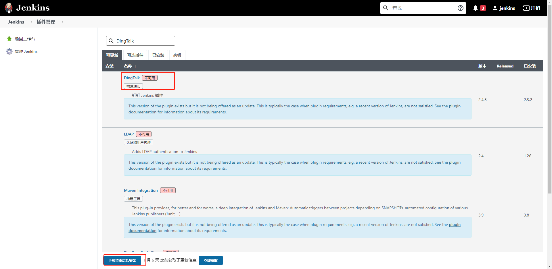Switch to the 已安装 tab
The width and height of the screenshot is (552, 269).
[x=158, y=55]
